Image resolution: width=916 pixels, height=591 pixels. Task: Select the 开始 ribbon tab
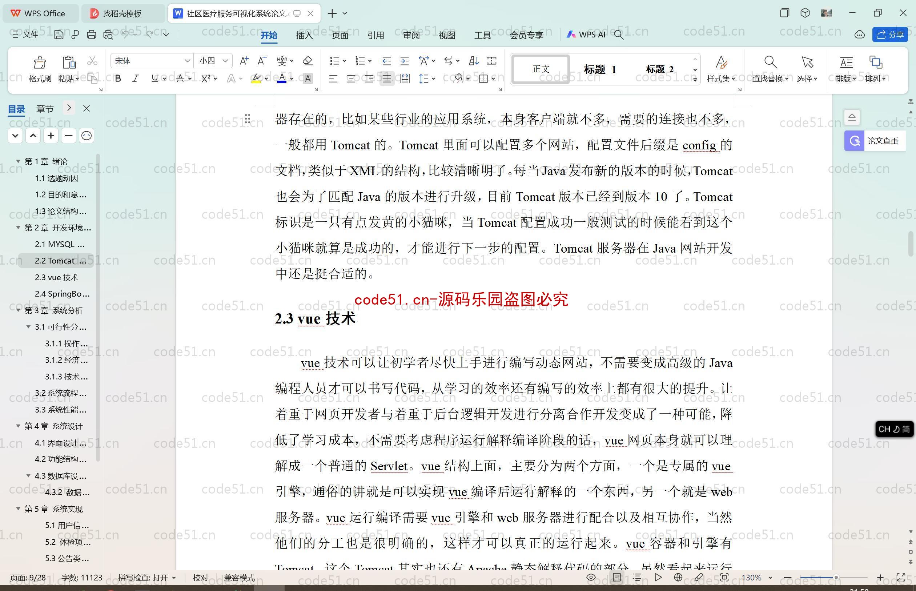pos(270,35)
